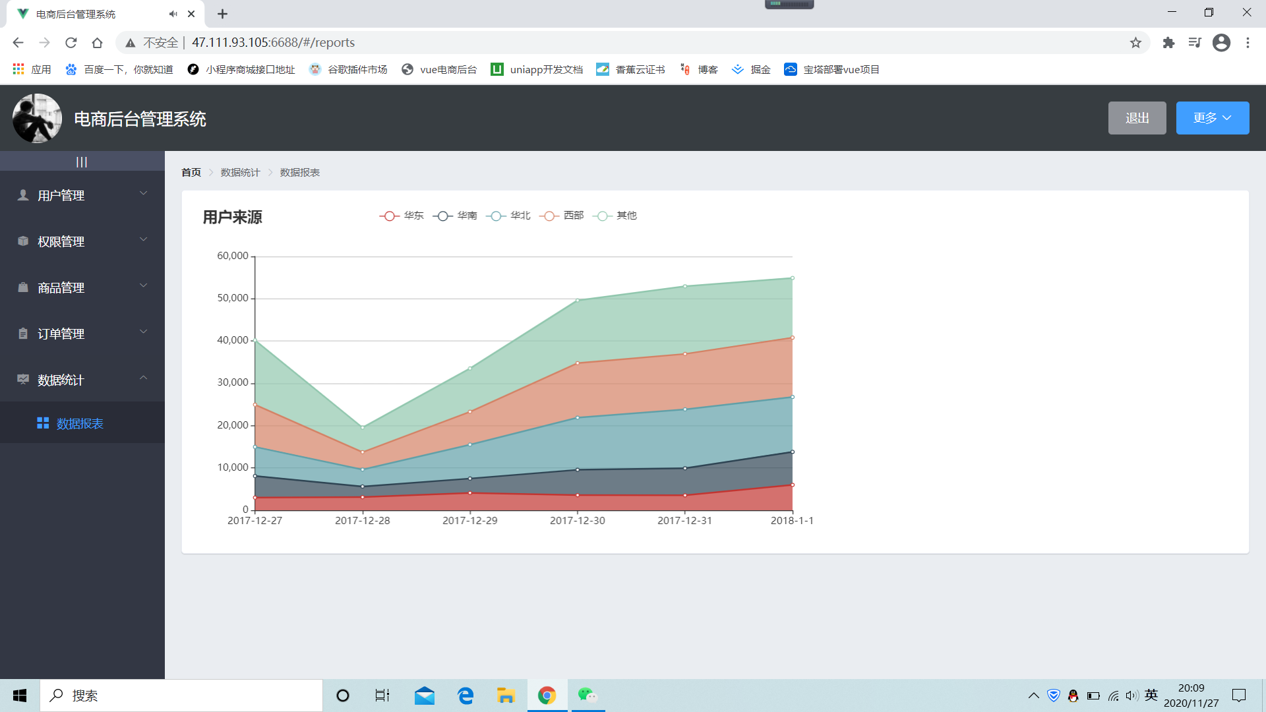The height and width of the screenshot is (712, 1266).
Task: Select the 数据报表 menu item
Action: pyautogui.click(x=80, y=423)
